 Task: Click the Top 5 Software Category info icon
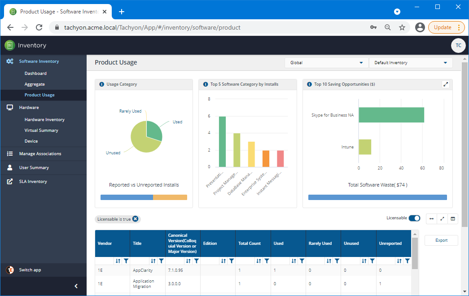point(206,84)
